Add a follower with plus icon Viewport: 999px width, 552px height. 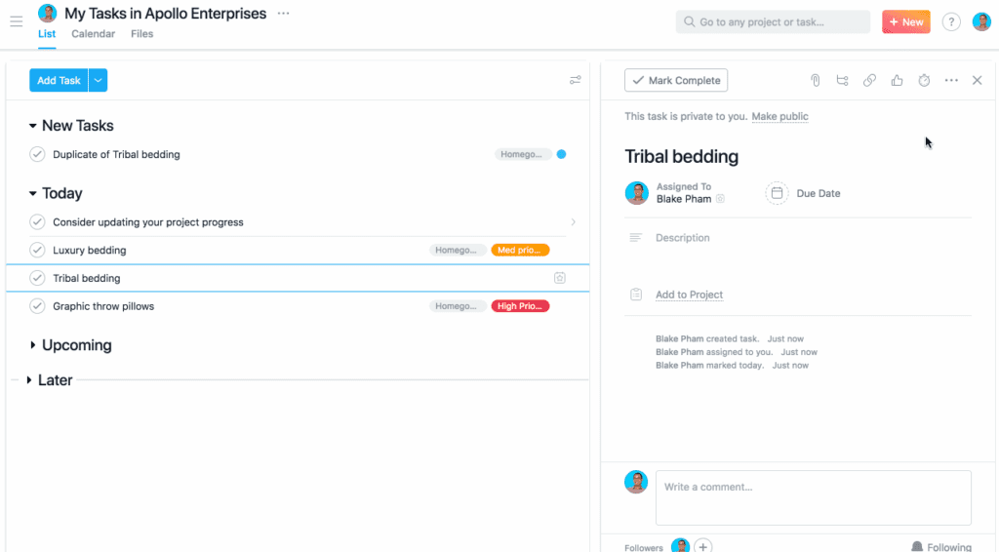[702, 547]
